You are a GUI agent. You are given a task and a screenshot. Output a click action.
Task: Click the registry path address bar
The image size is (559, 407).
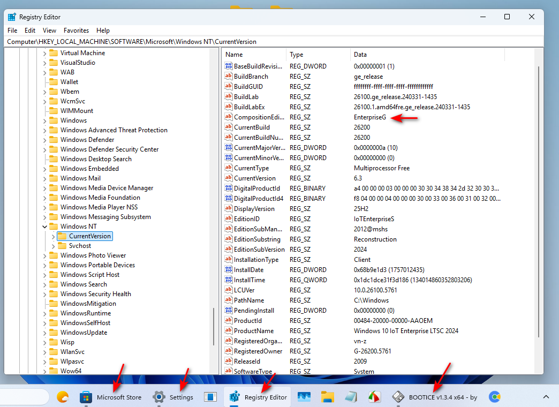point(274,42)
